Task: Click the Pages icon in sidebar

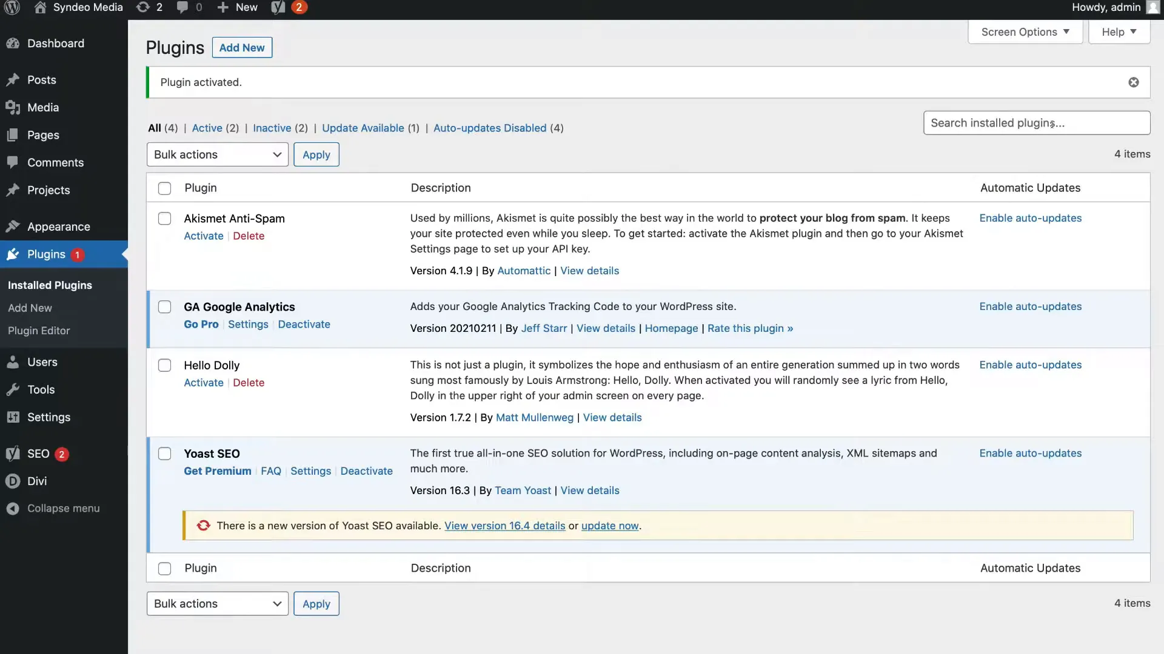Action: pyautogui.click(x=13, y=135)
